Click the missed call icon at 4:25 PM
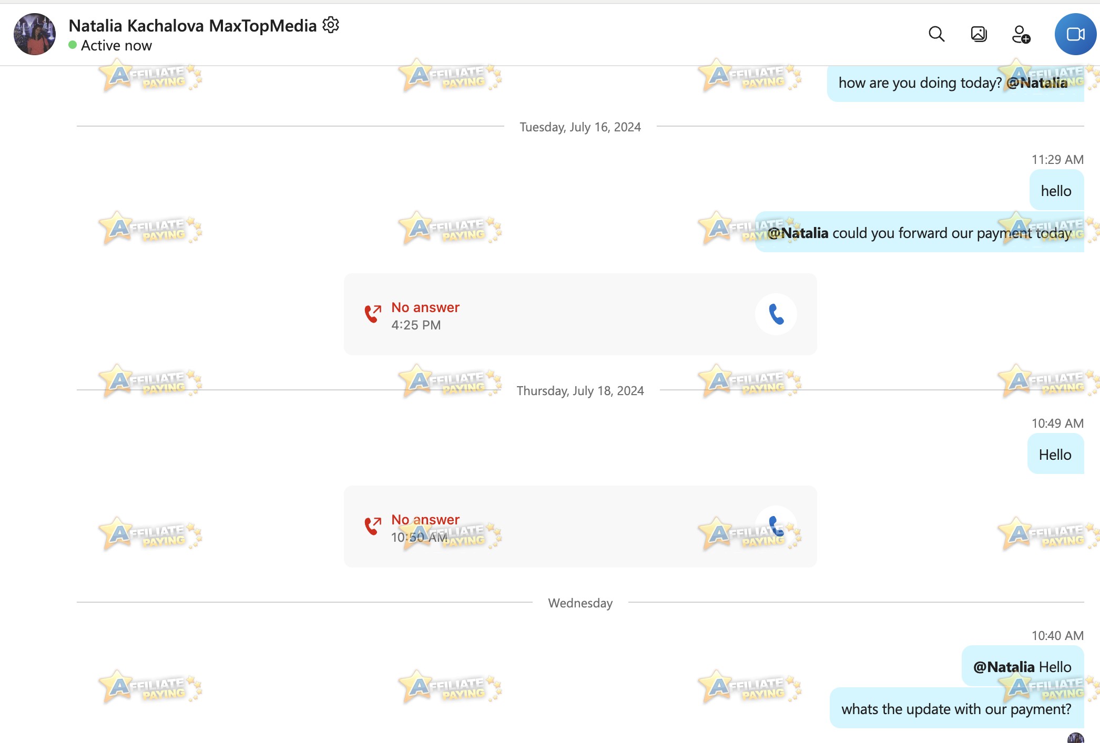This screenshot has height=743, width=1100. point(373,314)
